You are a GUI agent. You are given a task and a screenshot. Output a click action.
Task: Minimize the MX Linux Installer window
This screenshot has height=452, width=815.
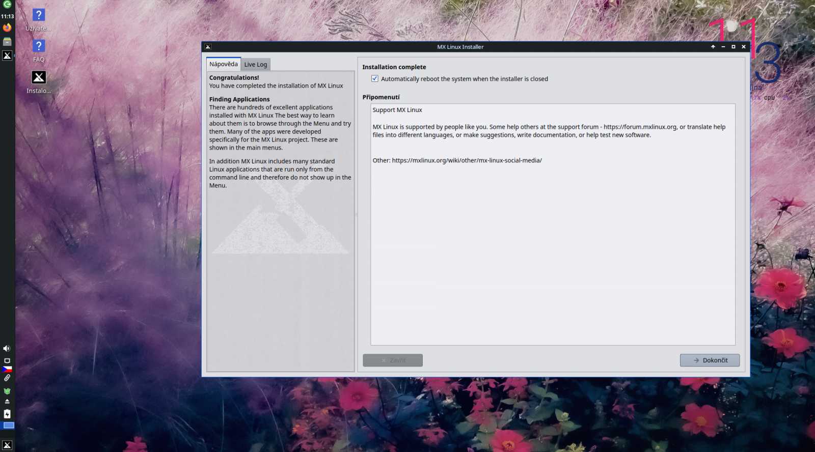click(723, 47)
